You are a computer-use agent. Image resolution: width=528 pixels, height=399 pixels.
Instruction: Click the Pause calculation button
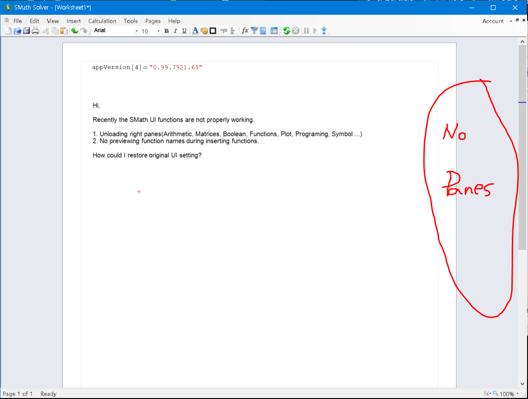(306, 31)
